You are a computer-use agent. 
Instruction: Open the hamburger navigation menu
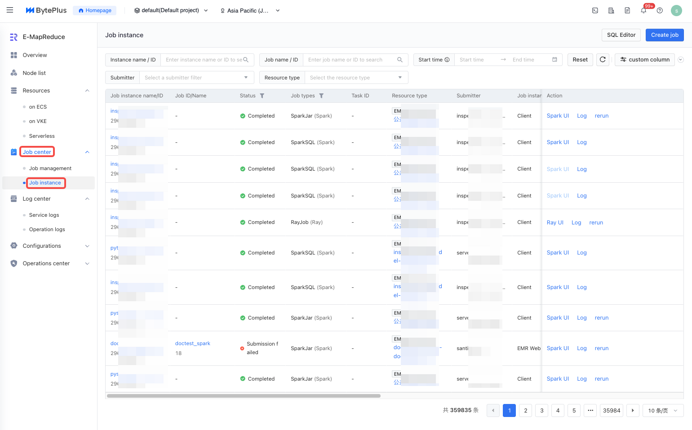point(10,10)
